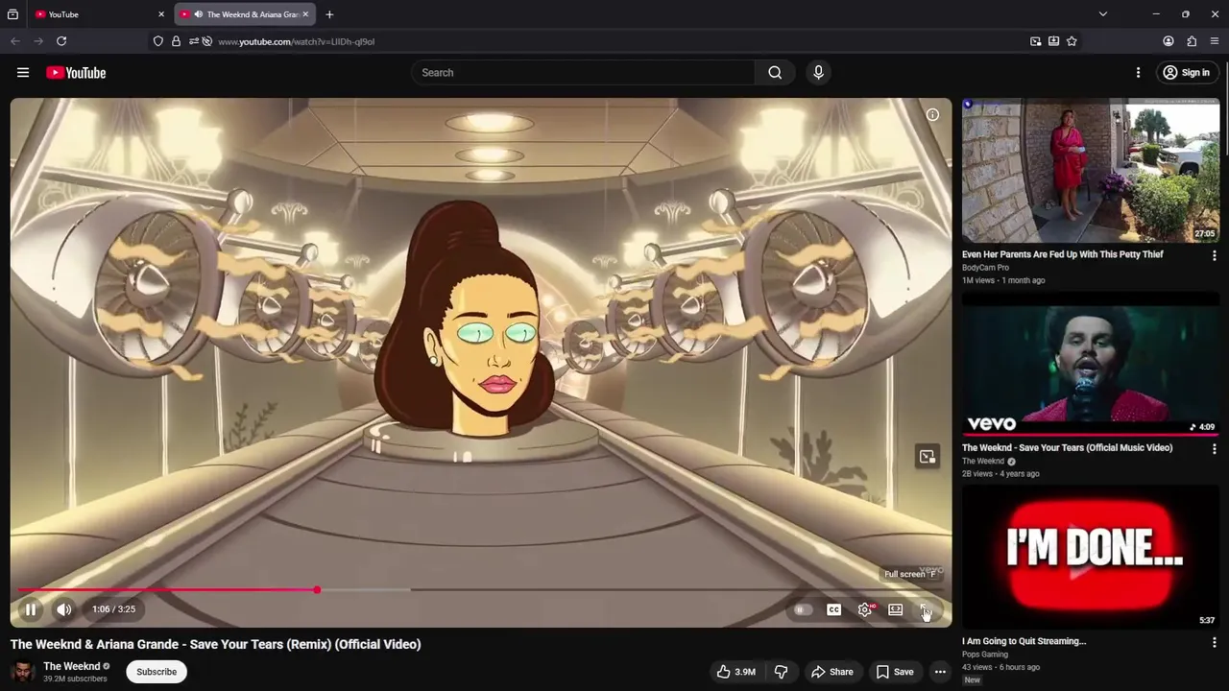List all tabs dropdown arrow

point(1103,14)
